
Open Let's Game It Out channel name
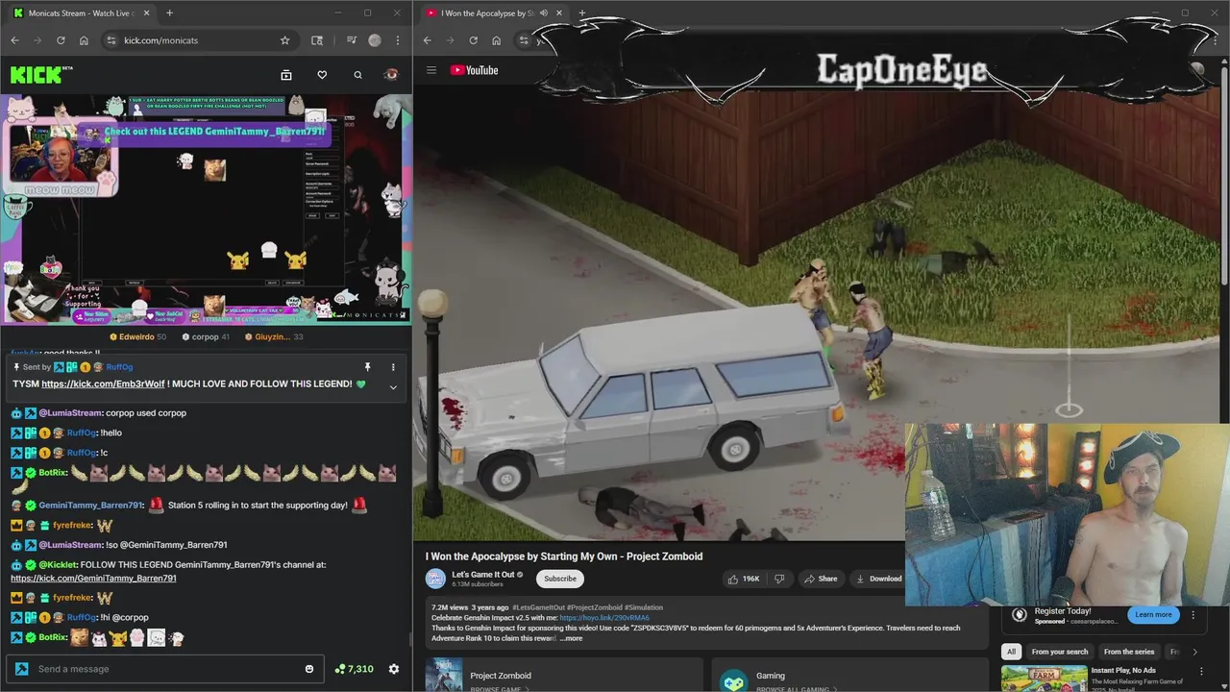click(482, 574)
